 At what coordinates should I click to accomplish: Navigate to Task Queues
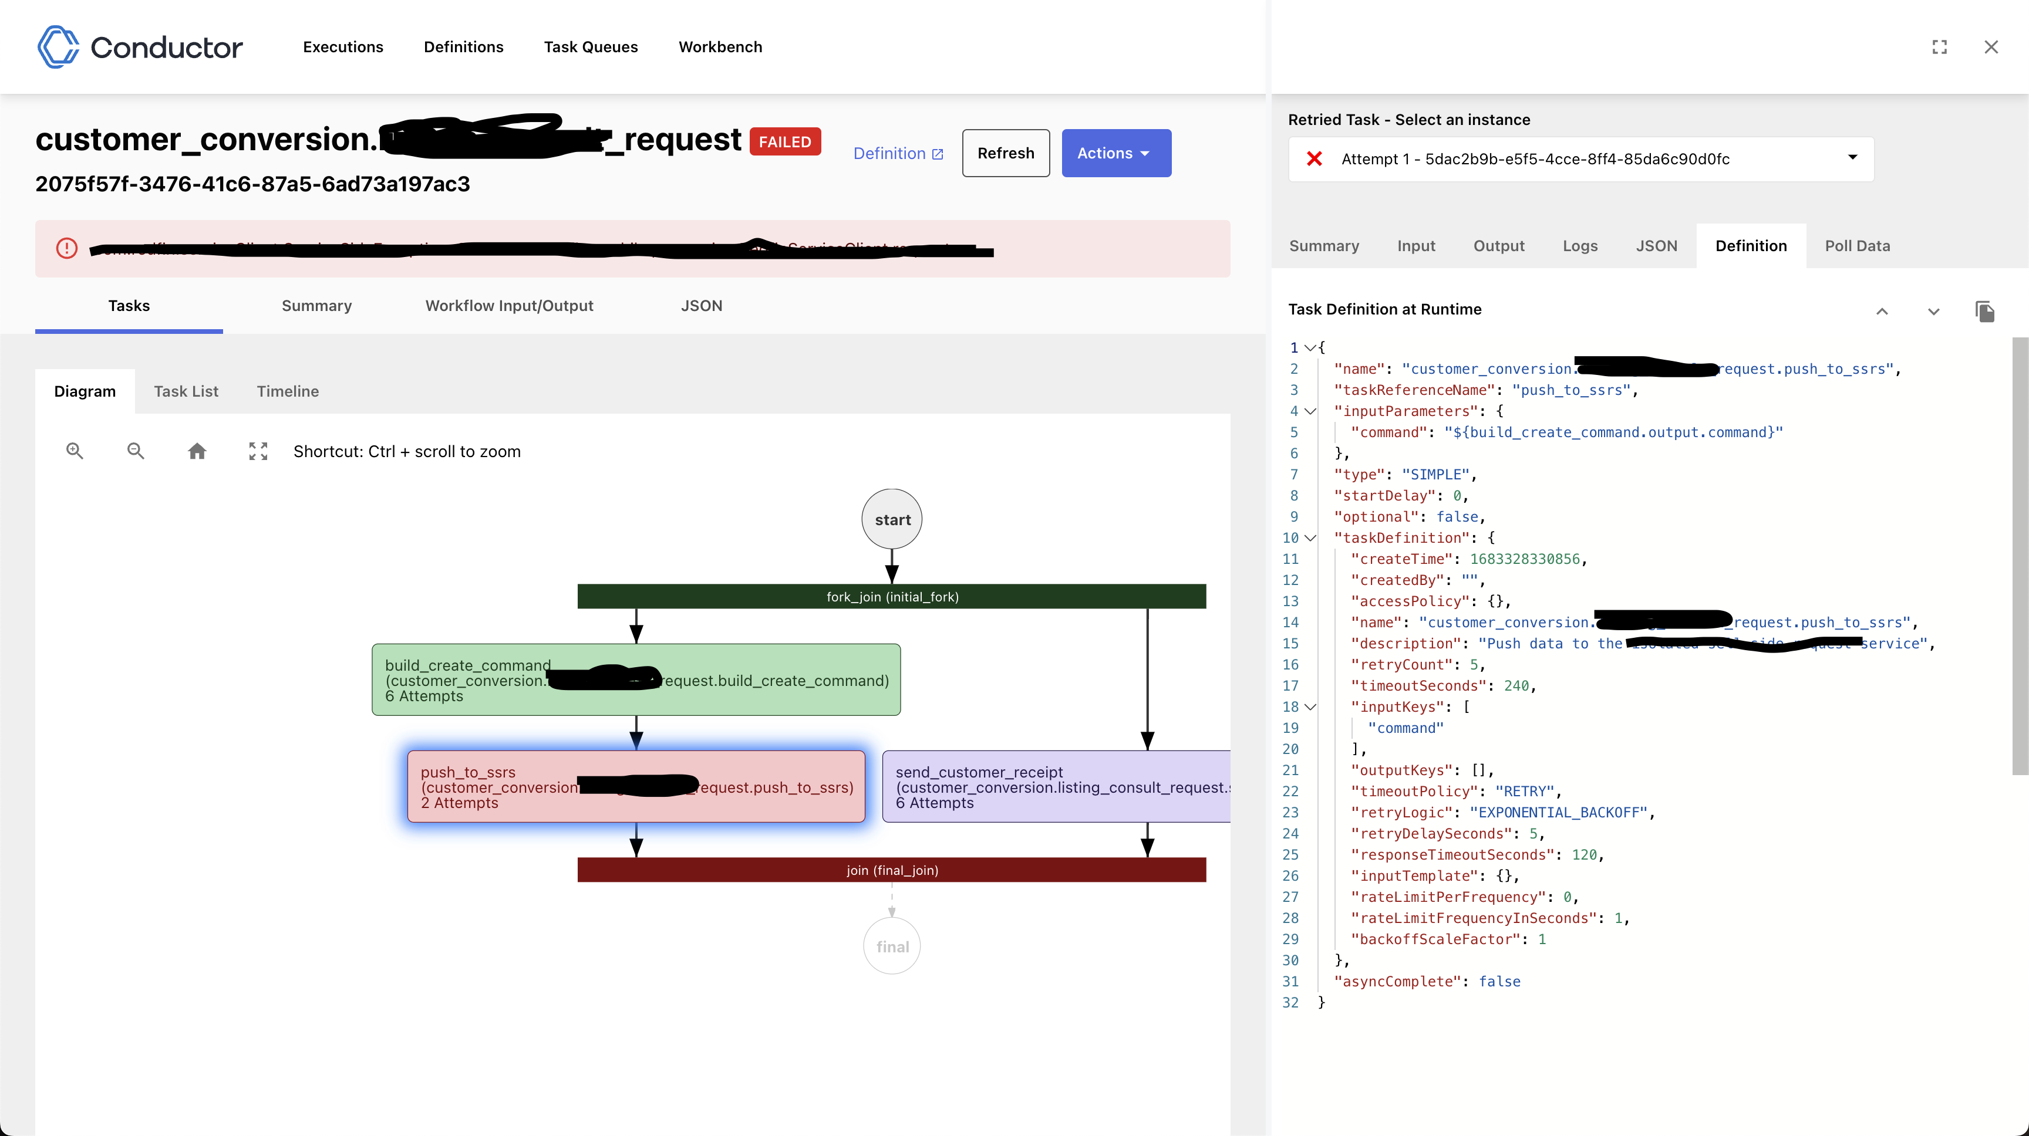(x=591, y=46)
